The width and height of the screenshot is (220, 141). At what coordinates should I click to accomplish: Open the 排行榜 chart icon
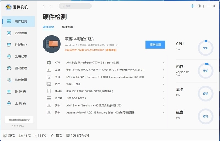pos(9,92)
